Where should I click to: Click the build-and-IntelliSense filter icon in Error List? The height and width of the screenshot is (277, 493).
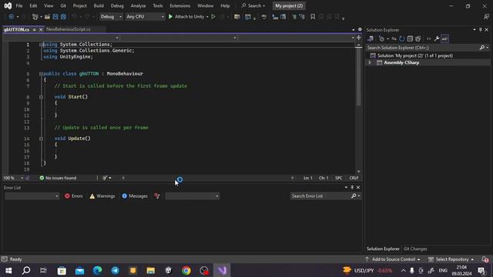[x=157, y=196]
